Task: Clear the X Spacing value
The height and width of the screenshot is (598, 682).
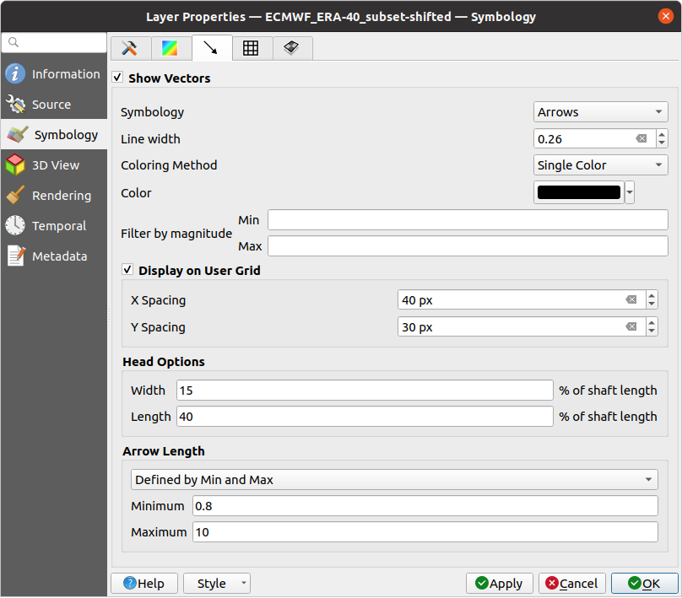Action: (631, 300)
